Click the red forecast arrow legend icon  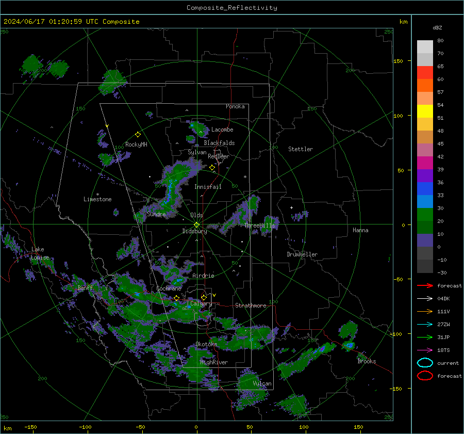point(425,285)
